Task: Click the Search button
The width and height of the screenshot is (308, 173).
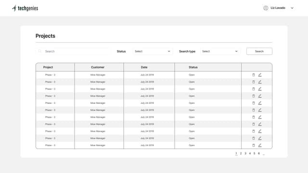Action: tap(259, 51)
